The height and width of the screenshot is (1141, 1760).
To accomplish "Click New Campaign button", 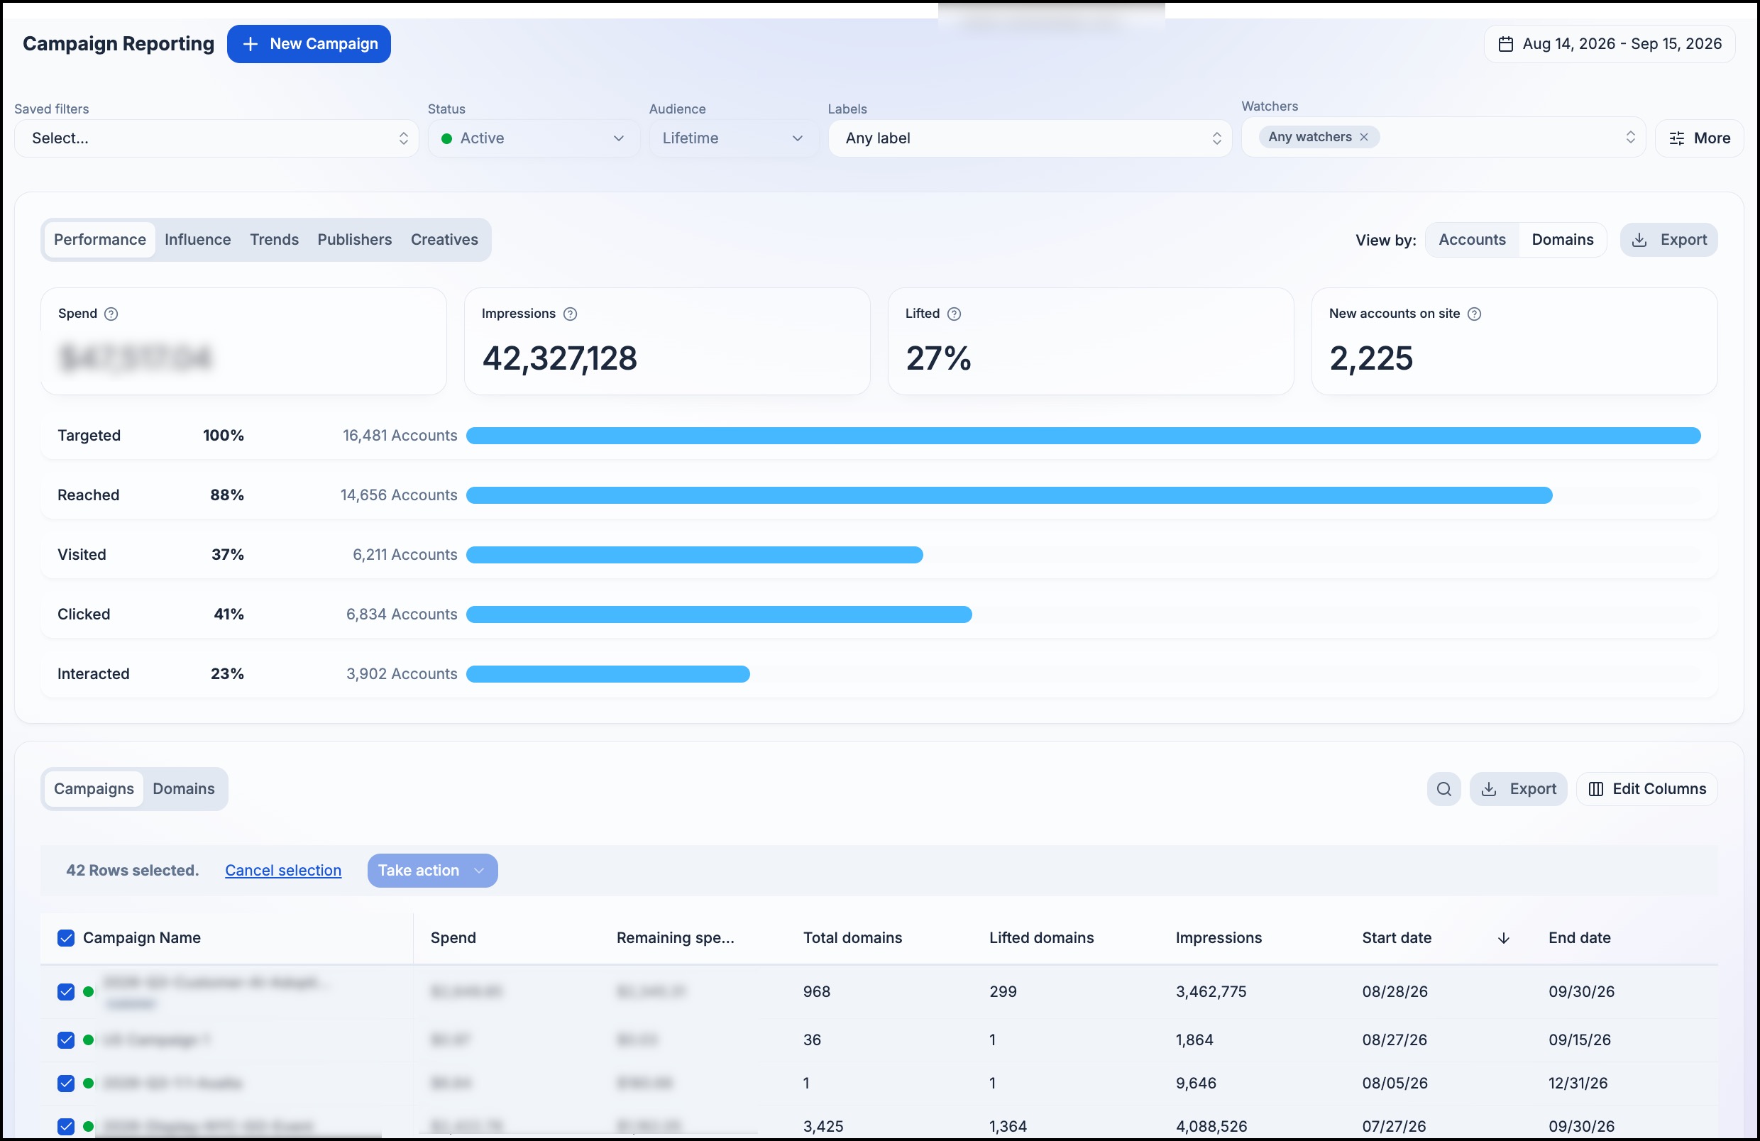I will [x=309, y=45].
